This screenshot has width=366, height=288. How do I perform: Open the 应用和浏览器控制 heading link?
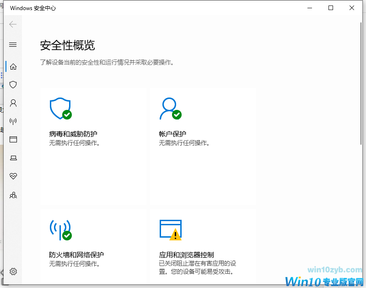point(186,255)
